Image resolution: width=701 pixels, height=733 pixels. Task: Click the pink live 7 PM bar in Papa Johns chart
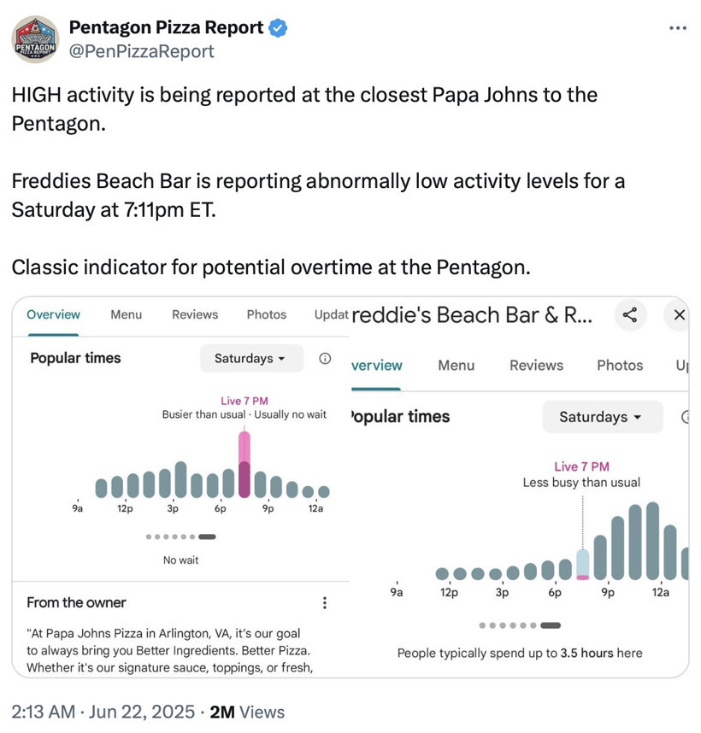pyautogui.click(x=244, y=464)
